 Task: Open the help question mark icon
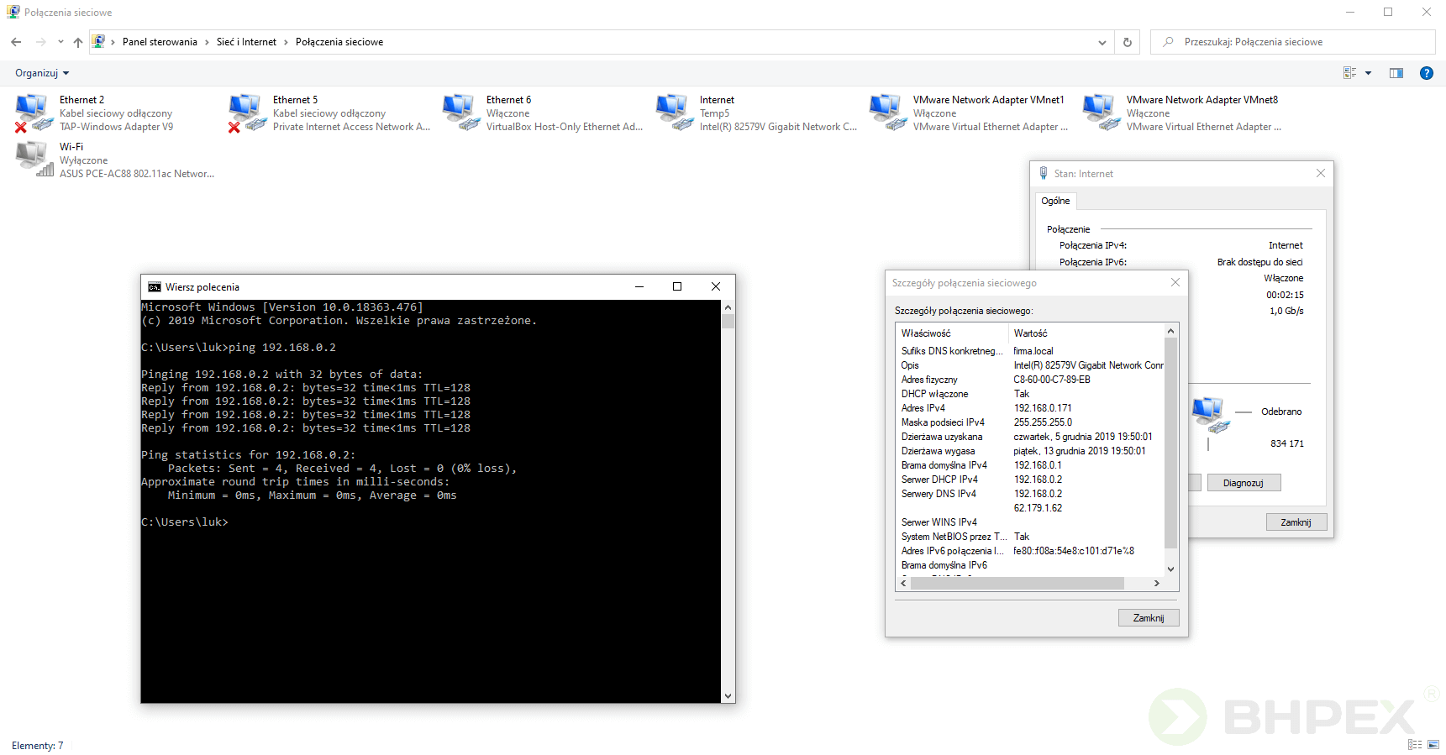pyautogui.click(x=1426, y=73)
